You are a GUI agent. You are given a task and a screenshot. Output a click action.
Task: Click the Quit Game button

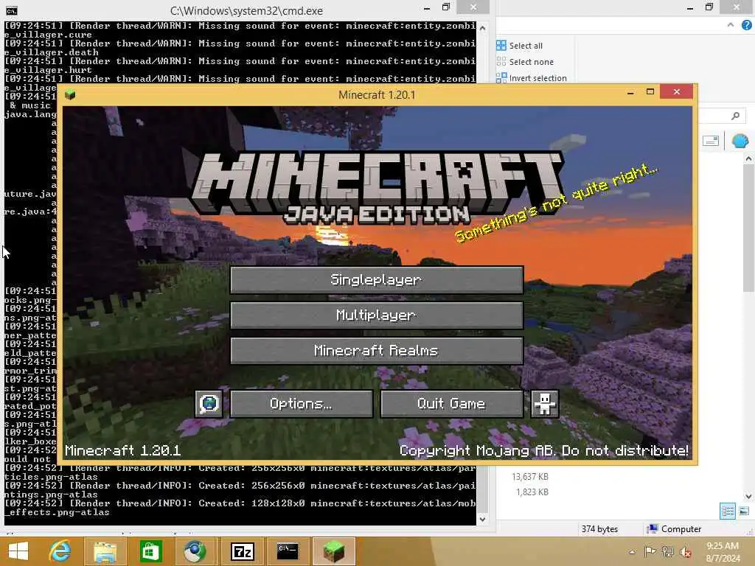click(452, 403)
